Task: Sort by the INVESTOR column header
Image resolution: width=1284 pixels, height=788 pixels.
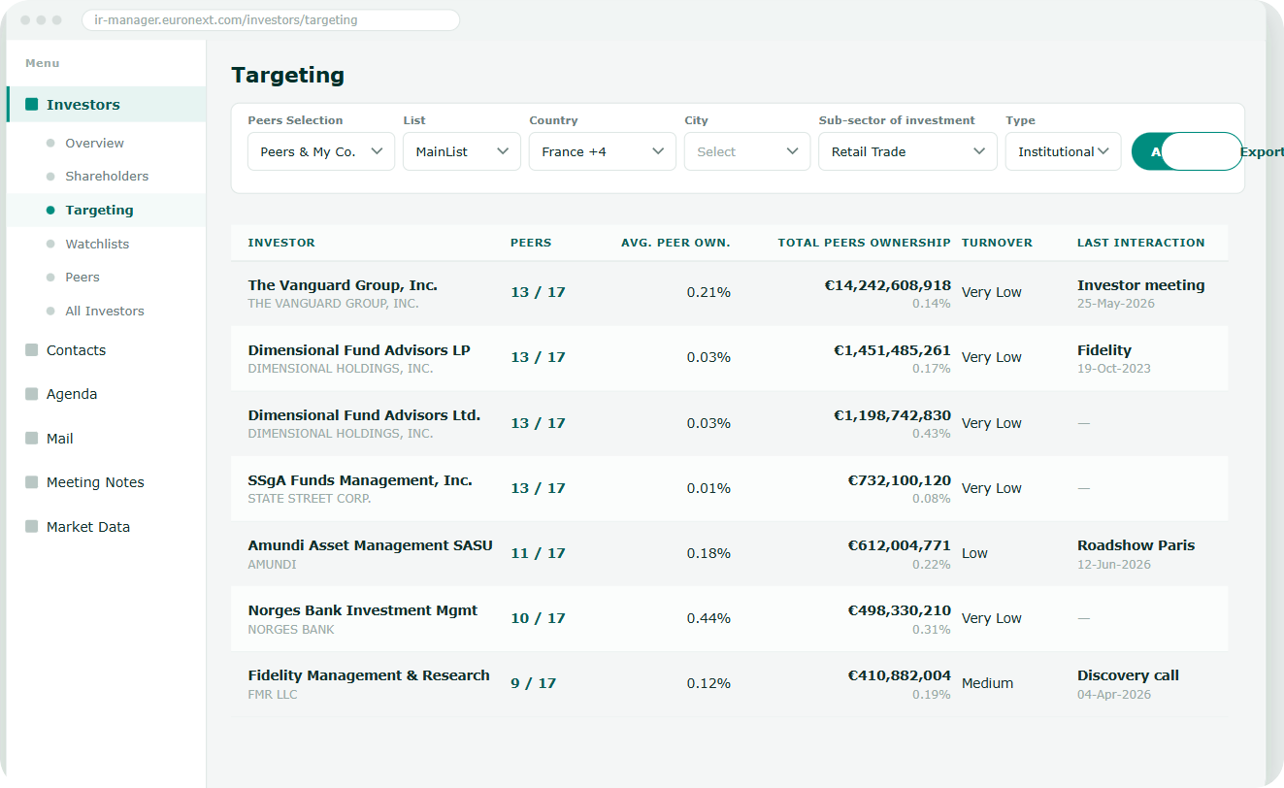Action: [281, 243]
